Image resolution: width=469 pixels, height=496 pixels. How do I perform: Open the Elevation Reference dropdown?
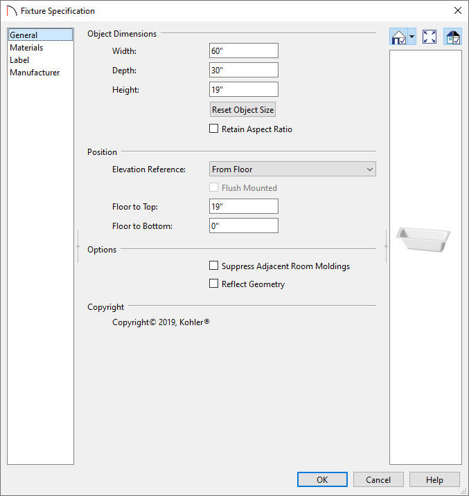tap(292, 169)
